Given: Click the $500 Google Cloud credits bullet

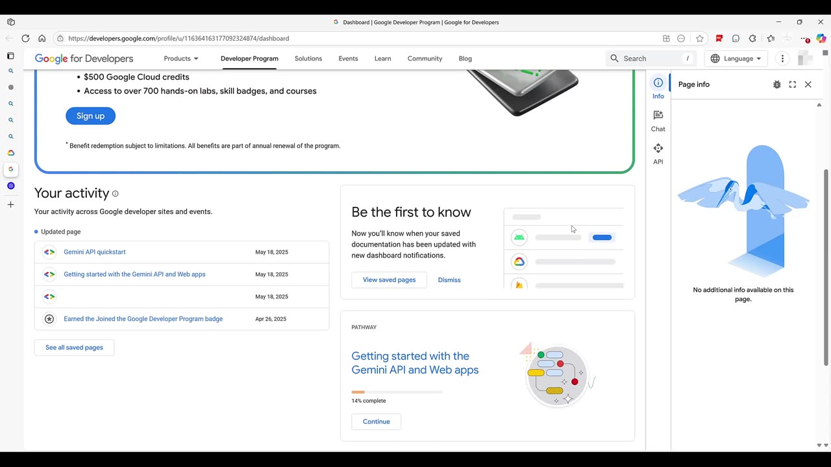Looking at the screenshot, I should [x=136, y=77].
